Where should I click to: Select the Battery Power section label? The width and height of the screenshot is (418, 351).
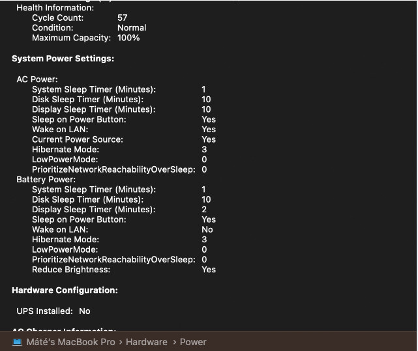click(46, 179)
